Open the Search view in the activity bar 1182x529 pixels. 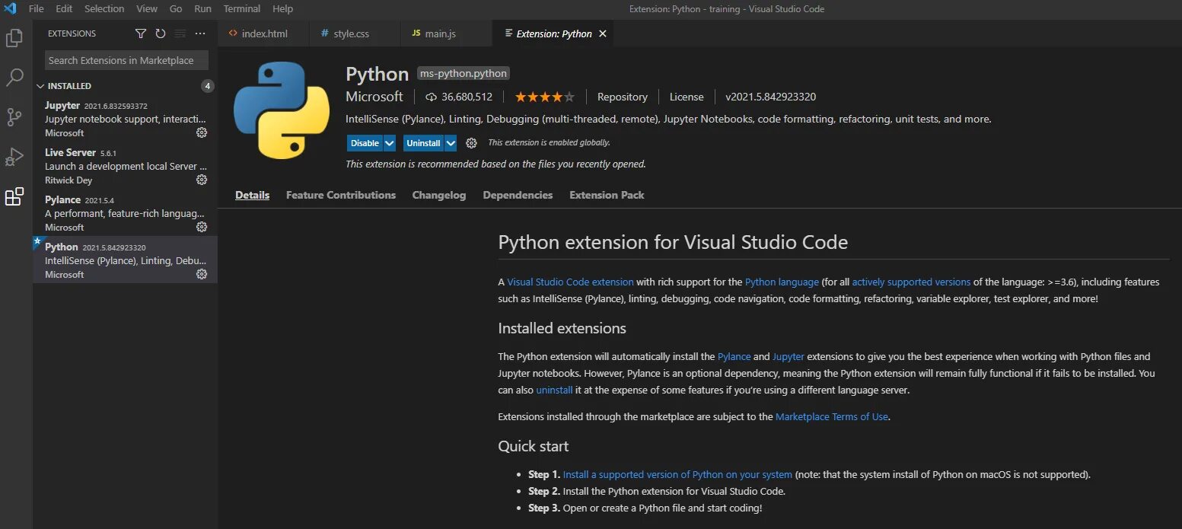click(x=15, y=78)
